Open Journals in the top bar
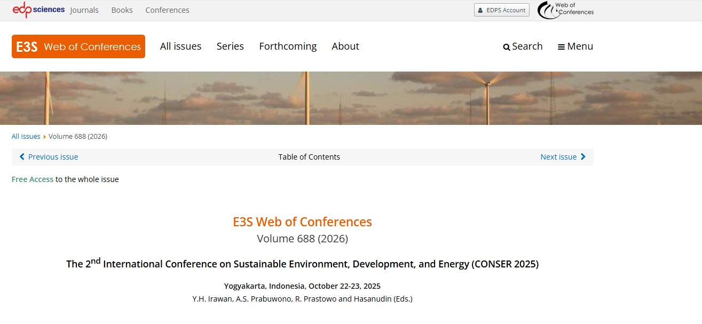Screen dimensions: 702x324 point(84,10)
